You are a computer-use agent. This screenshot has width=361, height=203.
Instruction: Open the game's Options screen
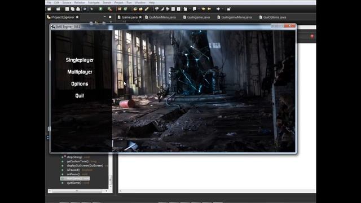tap(80, 84)
